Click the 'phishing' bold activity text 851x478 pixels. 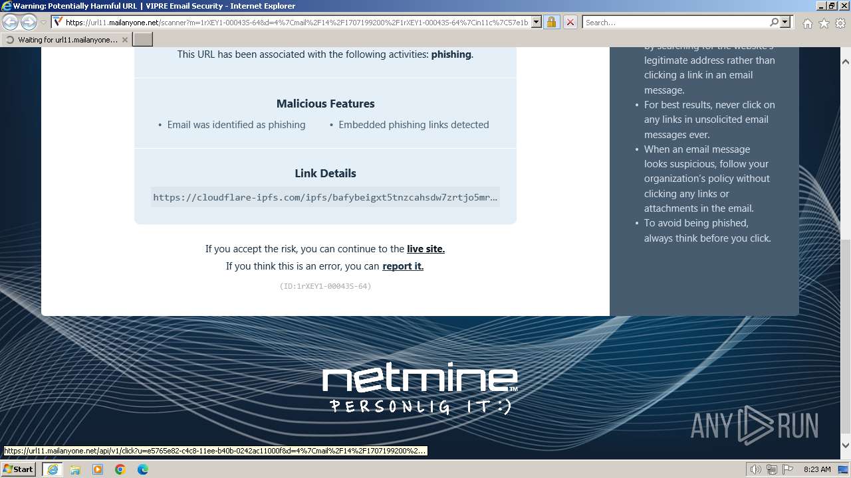point(451,54)
